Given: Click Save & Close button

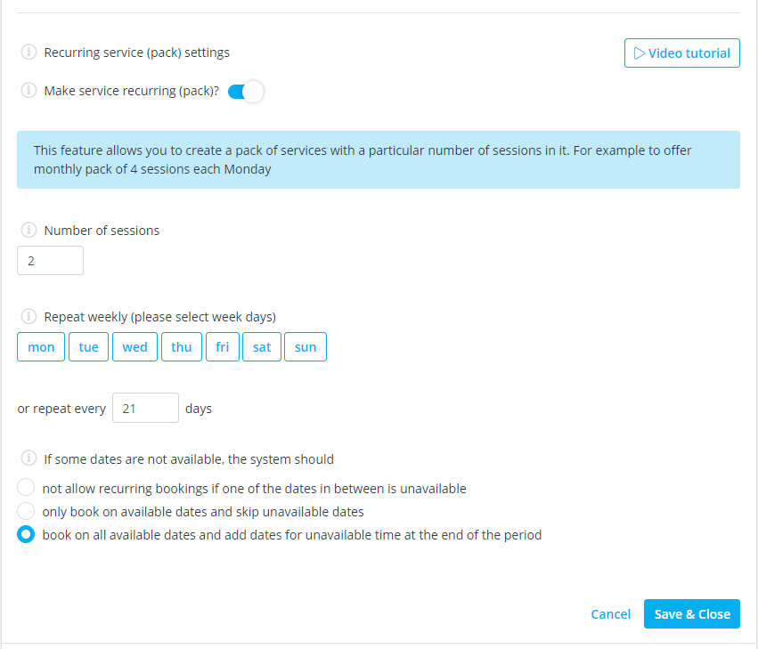Looking at the screenshot, I should point(692,613).
